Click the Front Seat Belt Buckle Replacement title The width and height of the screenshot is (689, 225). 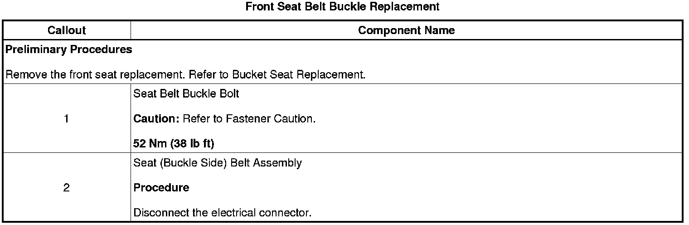tap(342, 7)
